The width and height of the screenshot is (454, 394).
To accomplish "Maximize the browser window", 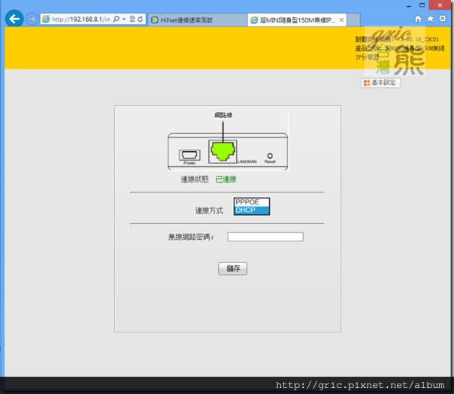I will (422, 5).
